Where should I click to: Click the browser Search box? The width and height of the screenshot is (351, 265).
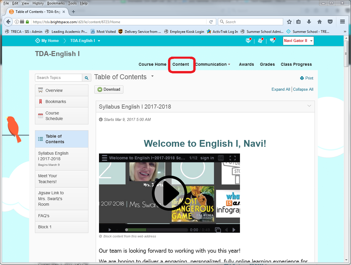(251, 22)
